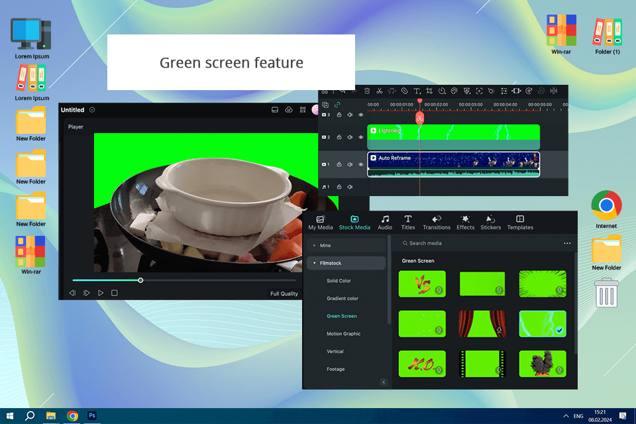The image size is (636, 424).
Task: Open the Full Quality dropdown
Action: tap(284, 293)
